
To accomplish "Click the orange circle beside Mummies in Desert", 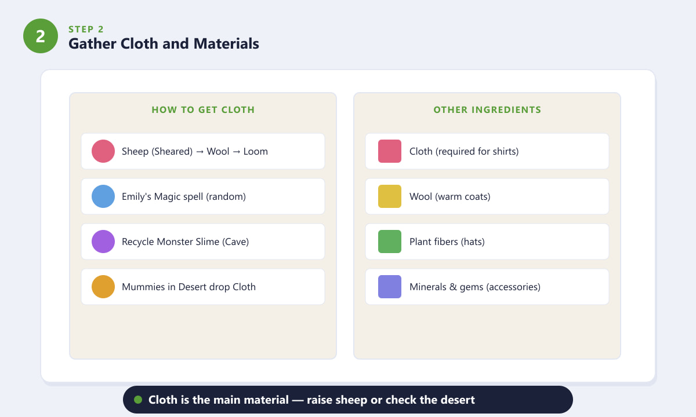I will click(x=103, y=287).
